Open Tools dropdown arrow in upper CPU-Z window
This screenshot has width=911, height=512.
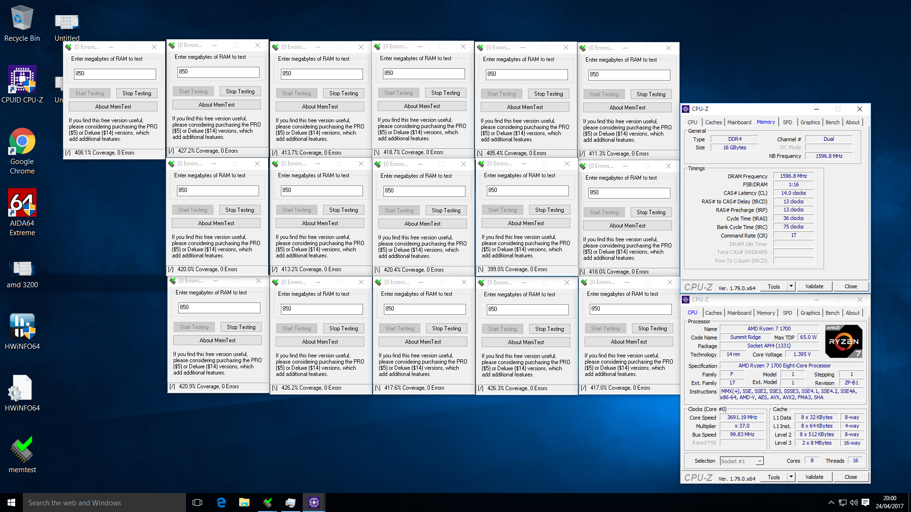click(x=791, y=286)
